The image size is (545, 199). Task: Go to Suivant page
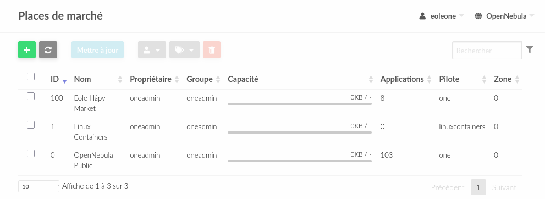click(504, 187)
